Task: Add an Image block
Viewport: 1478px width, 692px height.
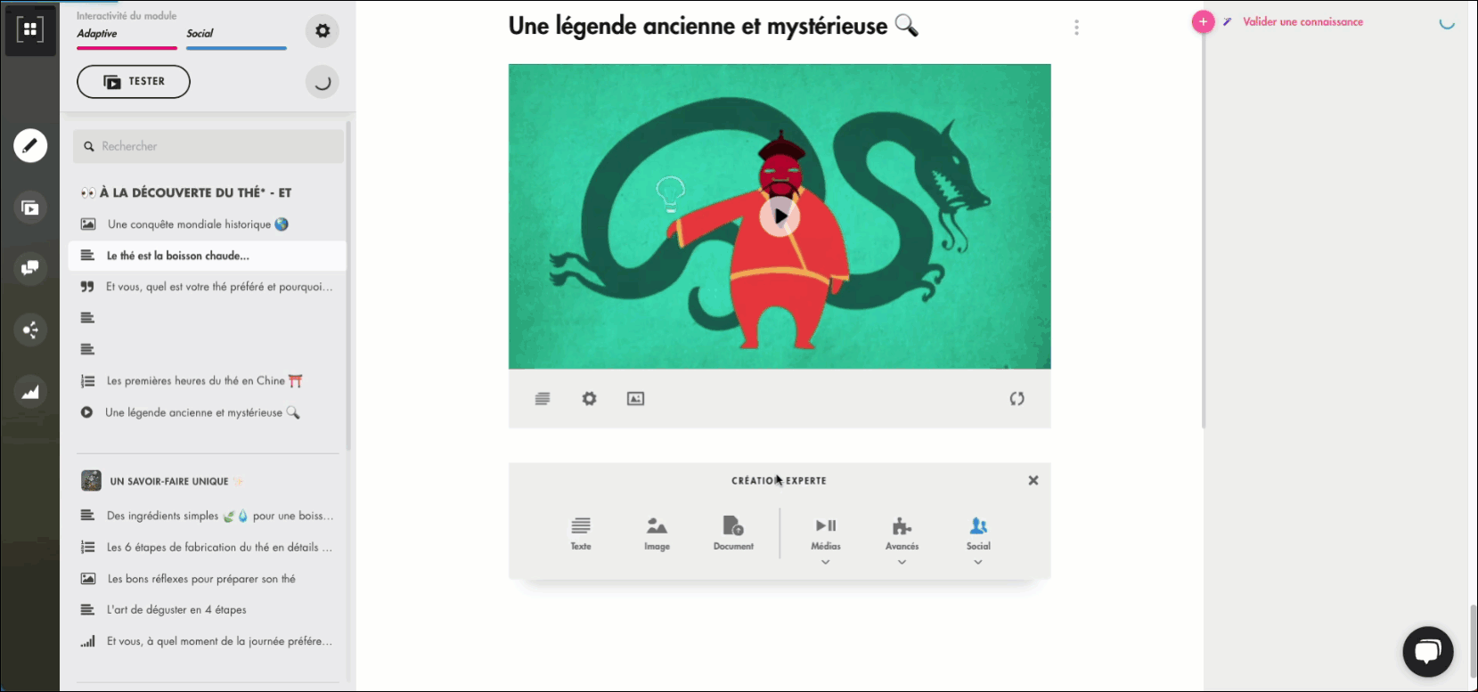Action: click(x=657, y=533)
